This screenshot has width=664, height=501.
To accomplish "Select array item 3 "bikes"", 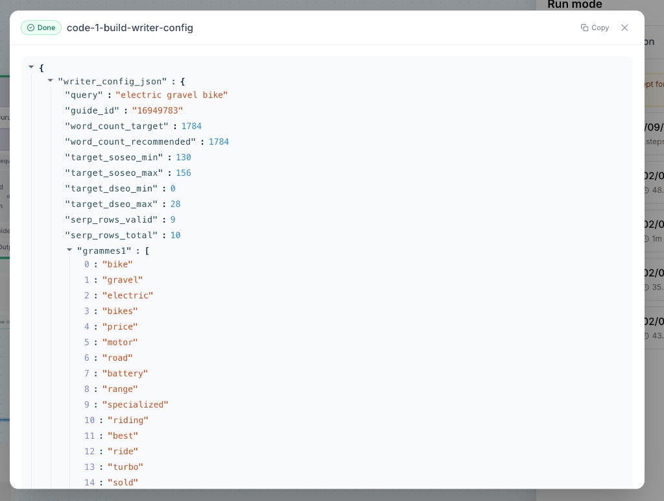I will [120, 311].
